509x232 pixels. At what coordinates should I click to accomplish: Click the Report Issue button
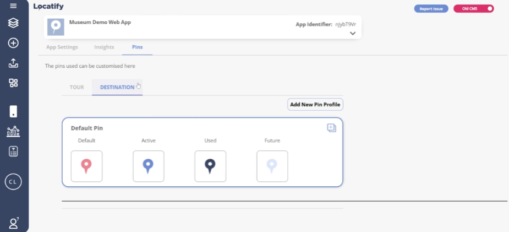431,9
